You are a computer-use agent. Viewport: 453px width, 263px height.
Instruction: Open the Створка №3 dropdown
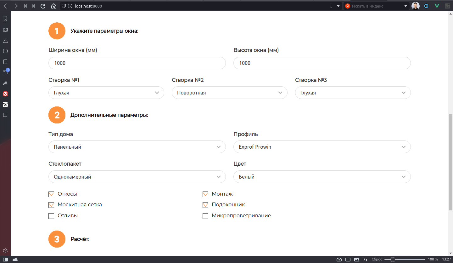point(353,93)
